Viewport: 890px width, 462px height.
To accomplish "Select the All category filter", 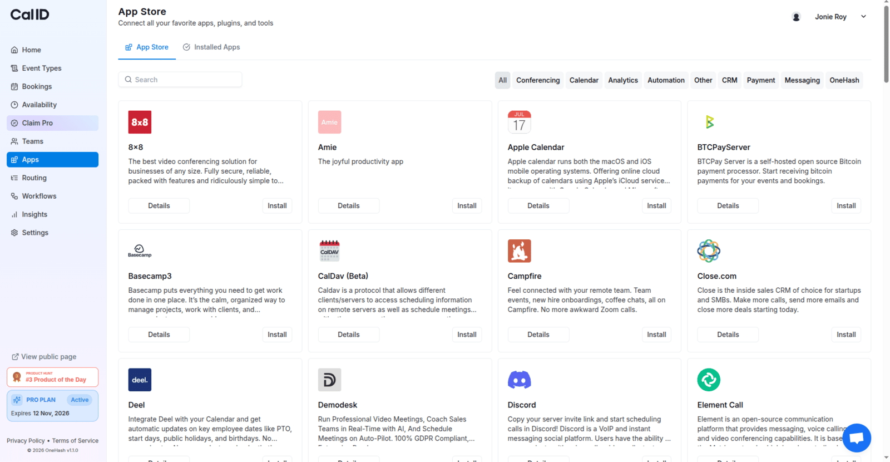I will point(502,80).
